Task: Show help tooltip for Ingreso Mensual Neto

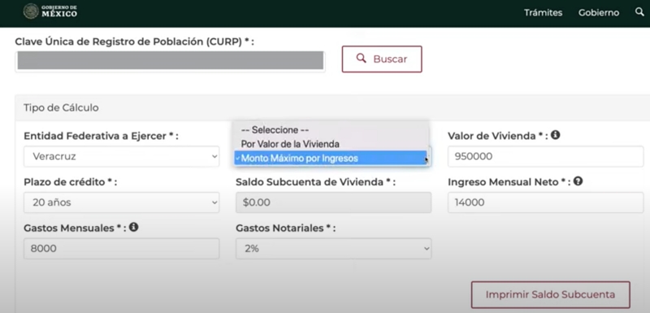Action: coord(578,180)
